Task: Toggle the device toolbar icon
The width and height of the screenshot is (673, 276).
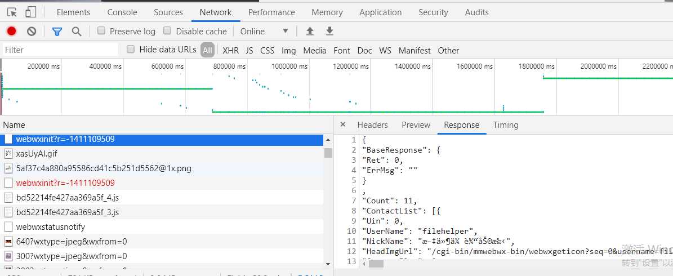Action: [x=30, y=12]
